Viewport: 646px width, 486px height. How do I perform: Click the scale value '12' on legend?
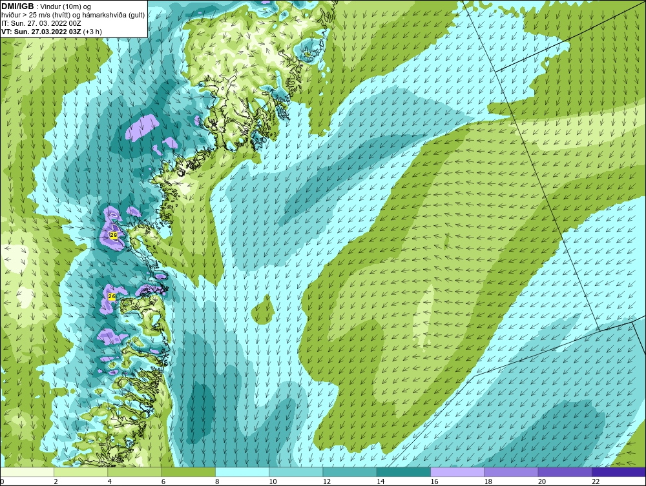coord(327,482)
